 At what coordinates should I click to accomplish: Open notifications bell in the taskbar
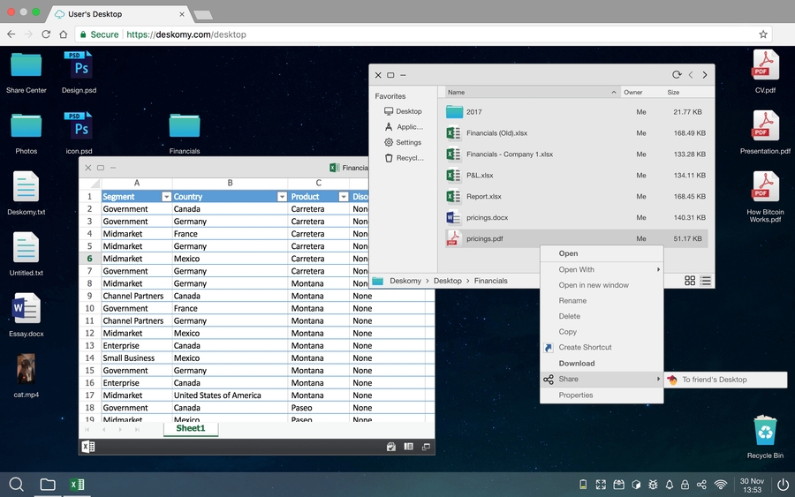669,485
